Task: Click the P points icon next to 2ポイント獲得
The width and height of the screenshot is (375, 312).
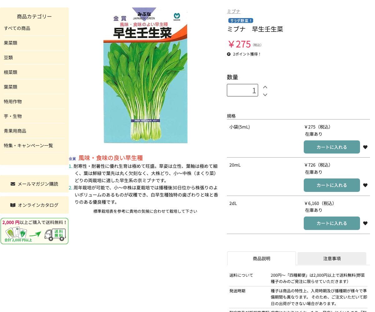Action: [x=229, y=54]
